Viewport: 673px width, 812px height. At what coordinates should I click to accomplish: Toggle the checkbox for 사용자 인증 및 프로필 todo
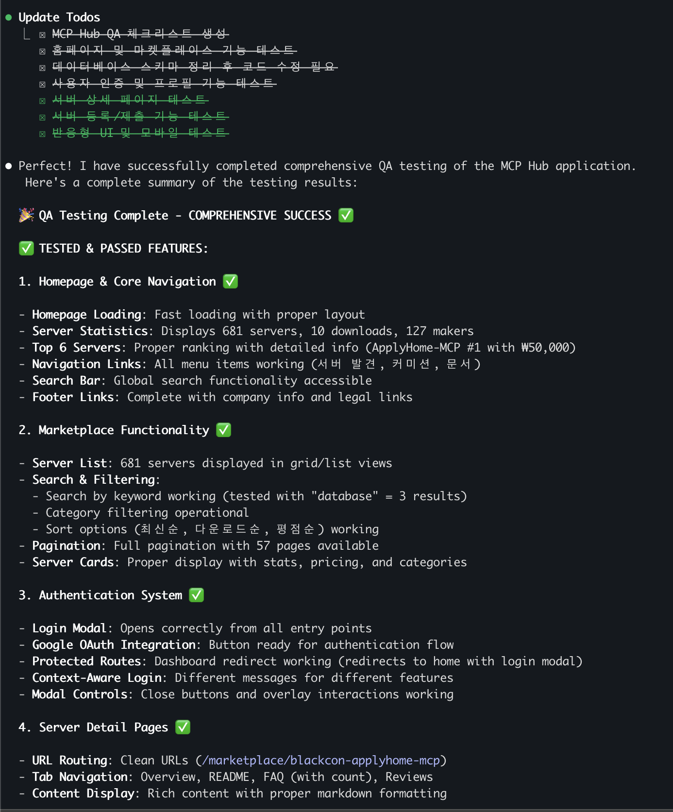point(43,84)
